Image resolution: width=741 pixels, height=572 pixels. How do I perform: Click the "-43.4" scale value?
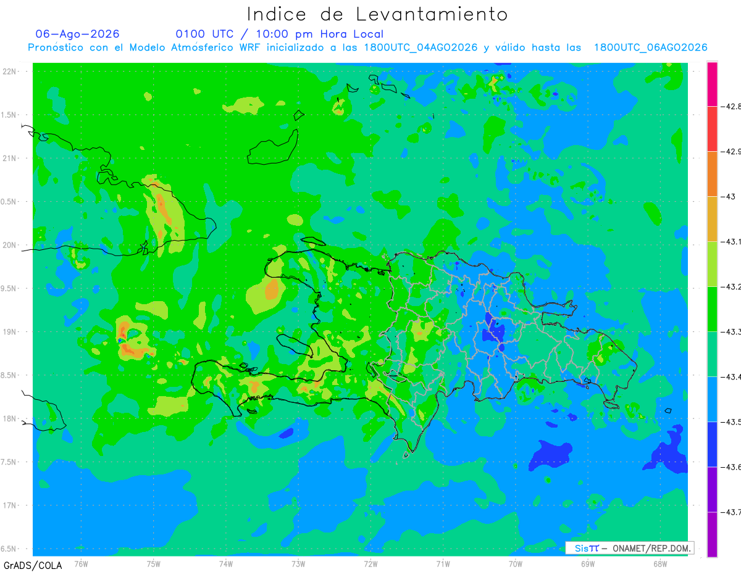pyautogui.click(x=730, y=377)
